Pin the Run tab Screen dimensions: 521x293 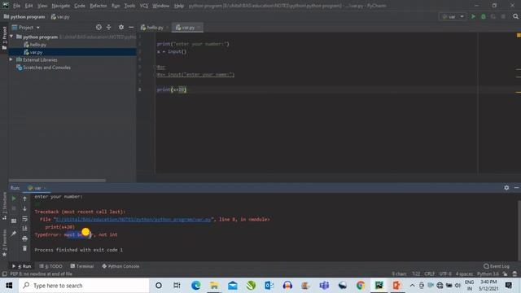(x=14, y=234)
